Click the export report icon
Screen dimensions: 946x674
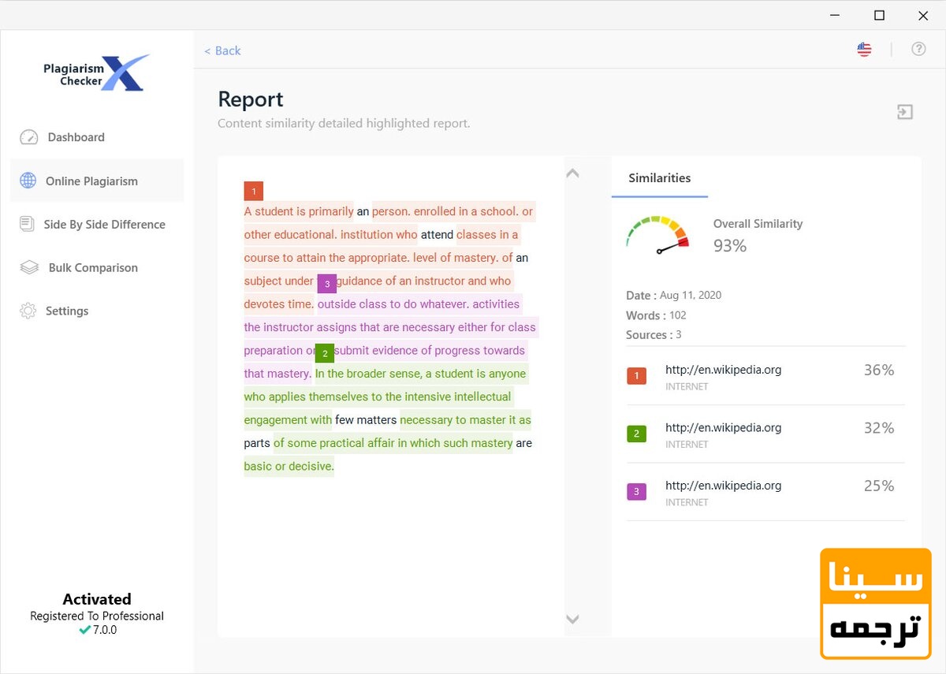(904, 112)
